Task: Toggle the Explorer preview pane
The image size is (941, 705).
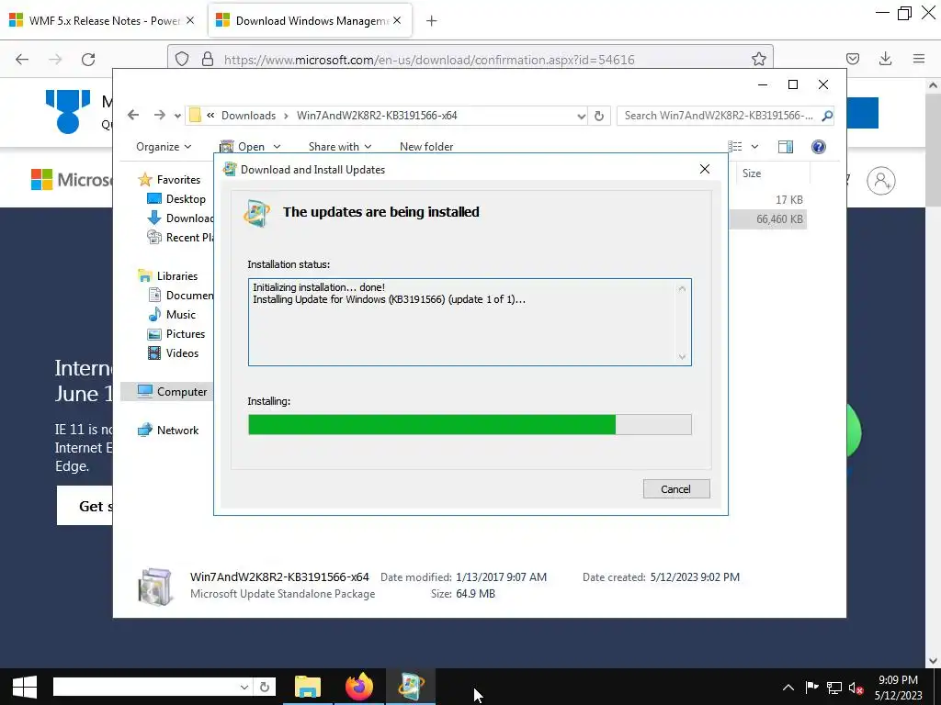Action: pos(786,147)
